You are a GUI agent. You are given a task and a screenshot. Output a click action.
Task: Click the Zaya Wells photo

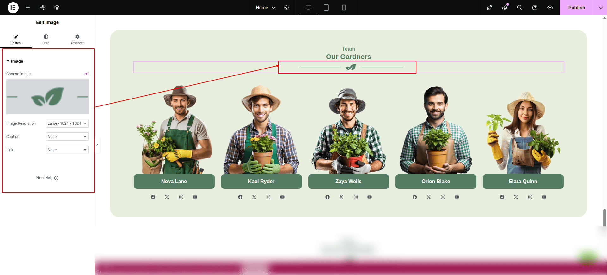tap(349, 130)
